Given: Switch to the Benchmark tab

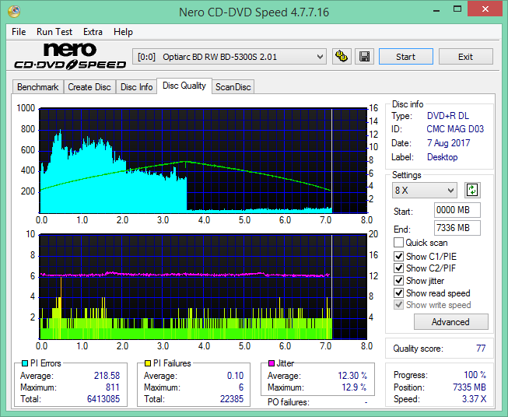Looking at the screenshot, I should [x=38, y=87].
